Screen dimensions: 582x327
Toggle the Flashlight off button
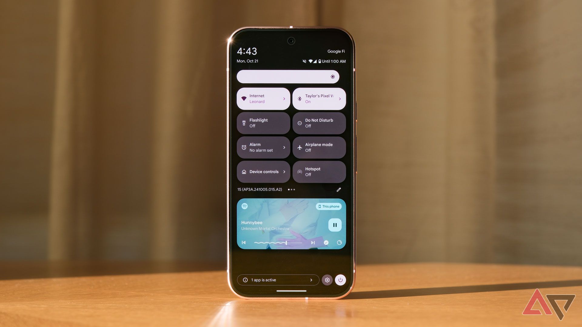click(x=263, y=123)
